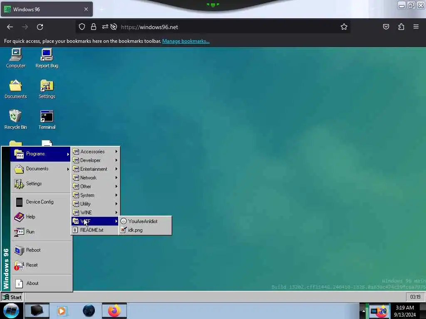The image size is (426, 319).
Task: Expand the Network programs folder
Action: point(95,178)
